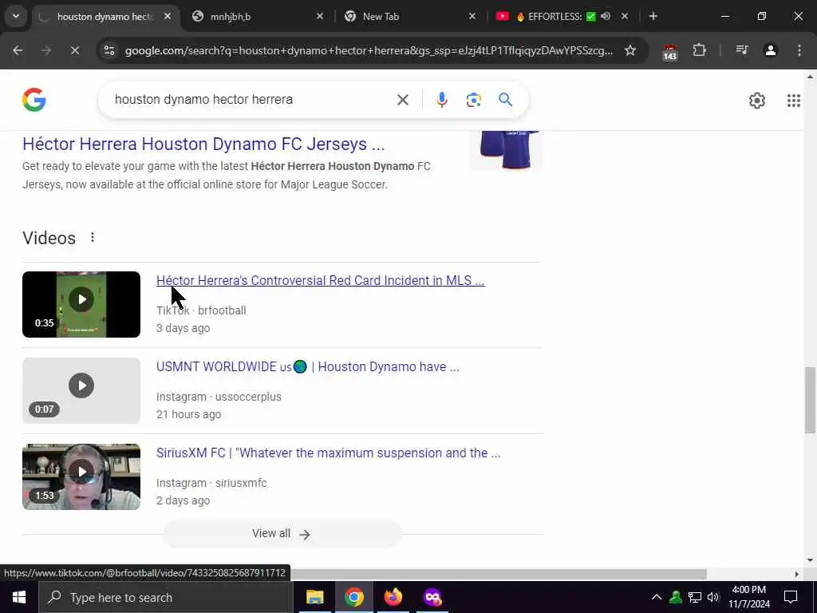Image resolution: width=817 pixels, height=613 pixels.
Task: Search by image with Google Lens
Action: click(x=474, y=100)
